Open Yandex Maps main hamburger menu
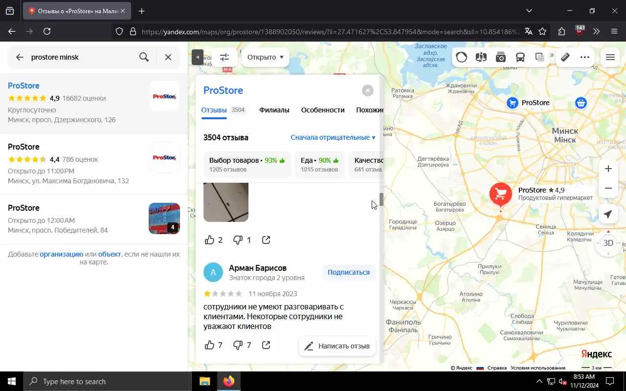The width and height of the screenshot is (626, 391). (x=610, y=57)
